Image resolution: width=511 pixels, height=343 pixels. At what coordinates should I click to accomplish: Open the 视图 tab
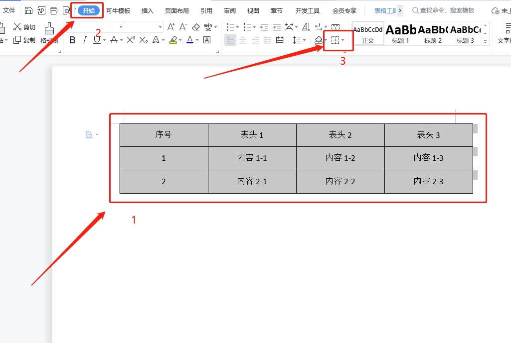(x=253, y=11)
